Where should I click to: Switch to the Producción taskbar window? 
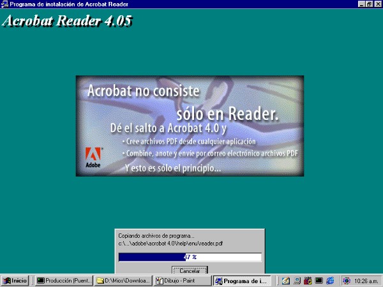click(x=64, y=280)
